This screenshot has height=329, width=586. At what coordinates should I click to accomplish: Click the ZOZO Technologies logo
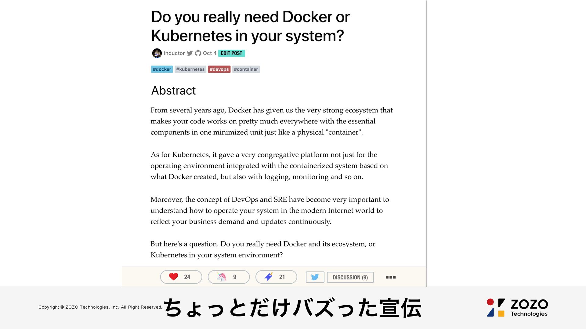(517, 308)
